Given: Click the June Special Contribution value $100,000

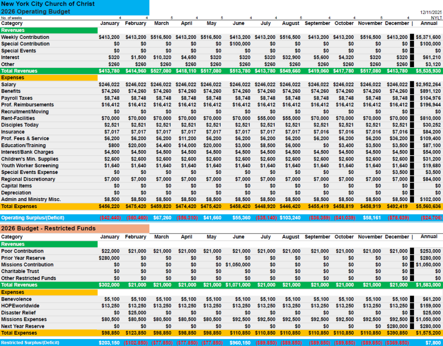Looking at the screenshot, I should click(240, 44).
